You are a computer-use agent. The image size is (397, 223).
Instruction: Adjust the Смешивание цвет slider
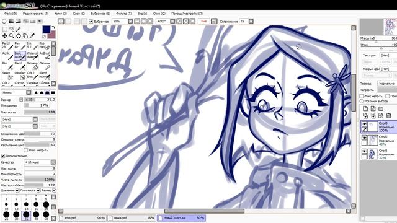point(40,134)
